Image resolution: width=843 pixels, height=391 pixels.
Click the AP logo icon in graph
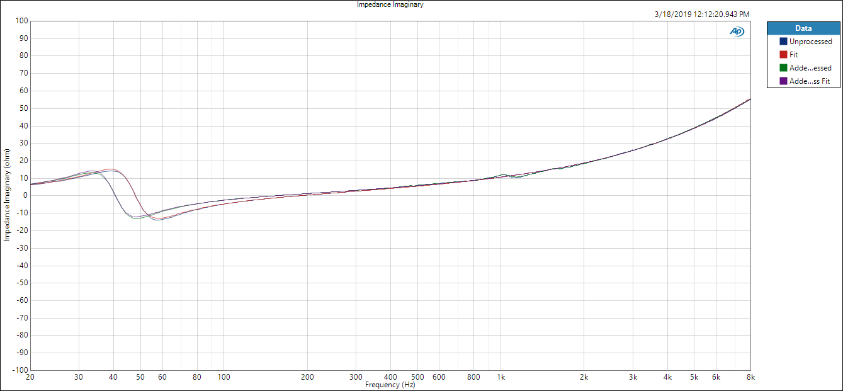click(736, 31)
